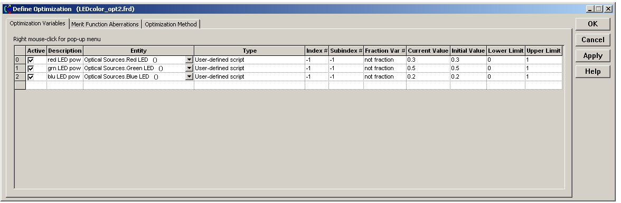Click the Index # column header
The height and width of the screenshot is (203, 621).
point(317,51)
